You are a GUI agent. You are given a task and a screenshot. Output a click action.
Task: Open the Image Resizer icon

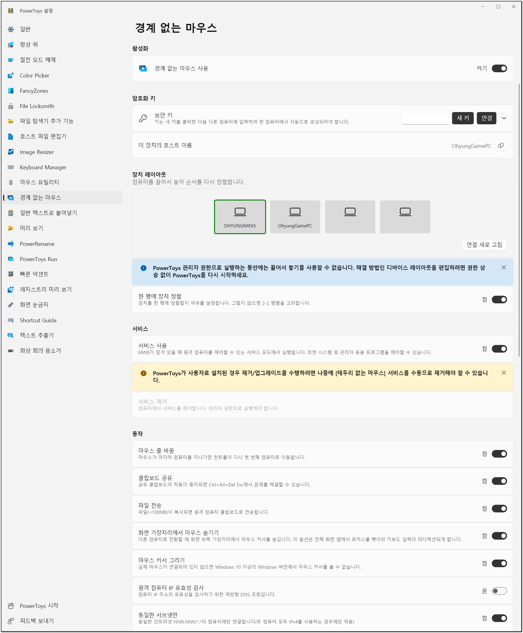coord(11,152)
